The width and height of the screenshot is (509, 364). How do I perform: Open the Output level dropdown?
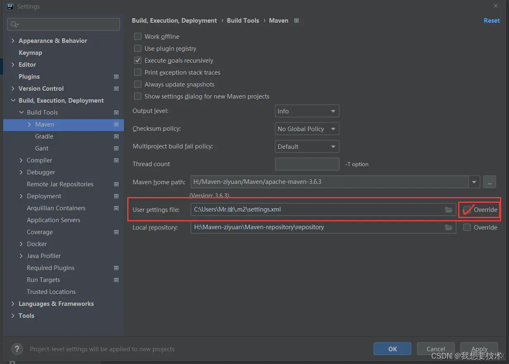(307, 111)
